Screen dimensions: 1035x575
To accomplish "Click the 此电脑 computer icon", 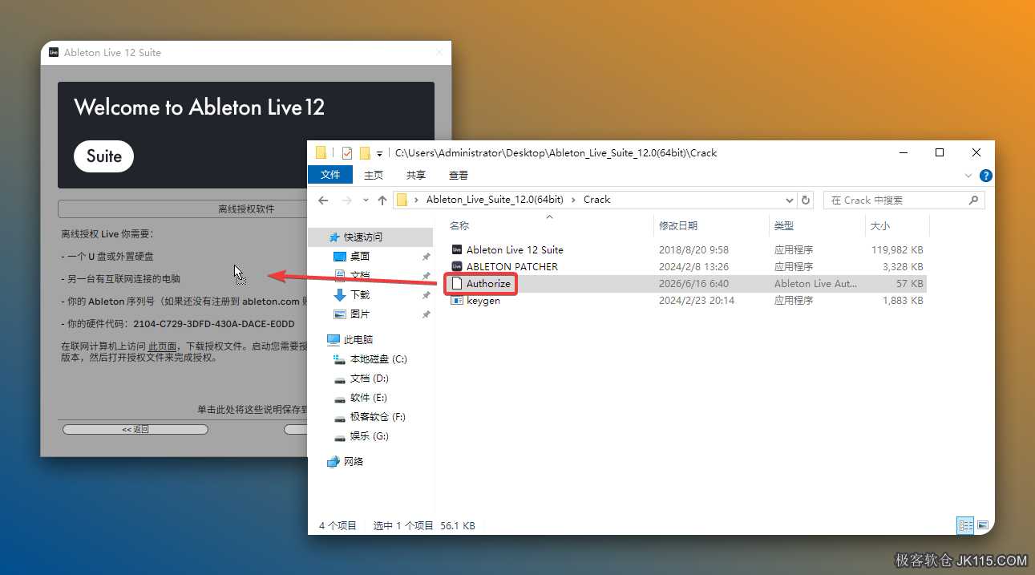I will (334, 340).
